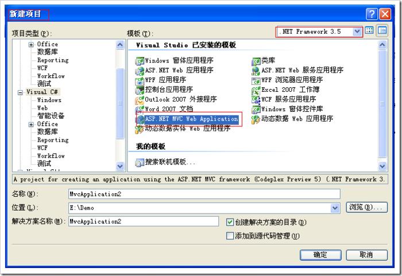Select Visual C# in project types
The height and width of the screenshot is (276, 402).
coord(42,92)
